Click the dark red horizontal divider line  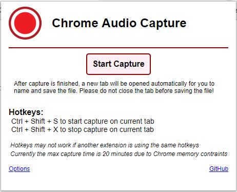[x=118, y=48]
